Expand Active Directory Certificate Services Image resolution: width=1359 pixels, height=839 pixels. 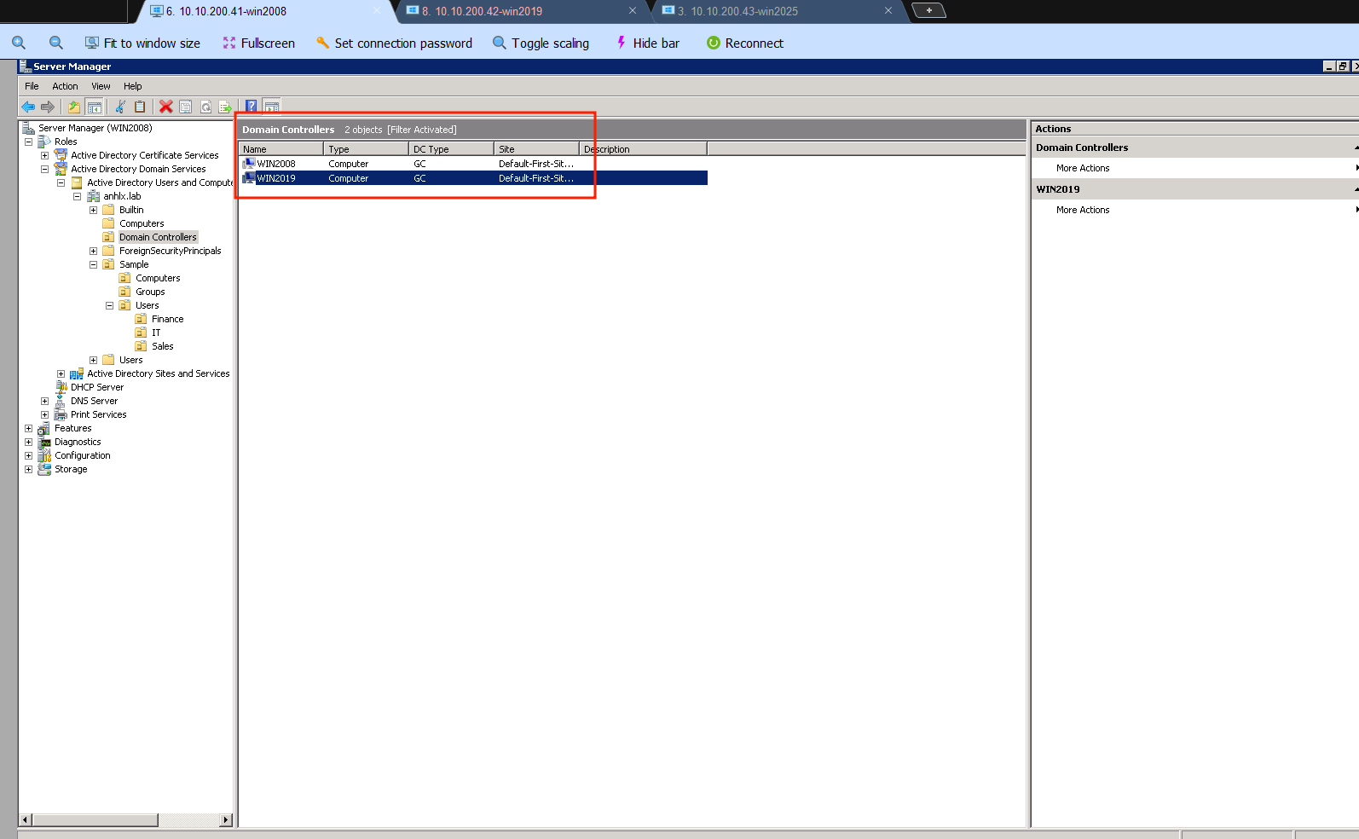[44, 155]
